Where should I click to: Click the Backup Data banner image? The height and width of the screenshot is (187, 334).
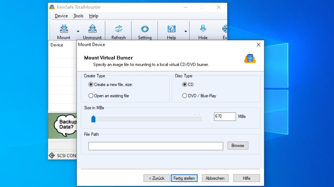pyautogui.click(x=63, y=125)
